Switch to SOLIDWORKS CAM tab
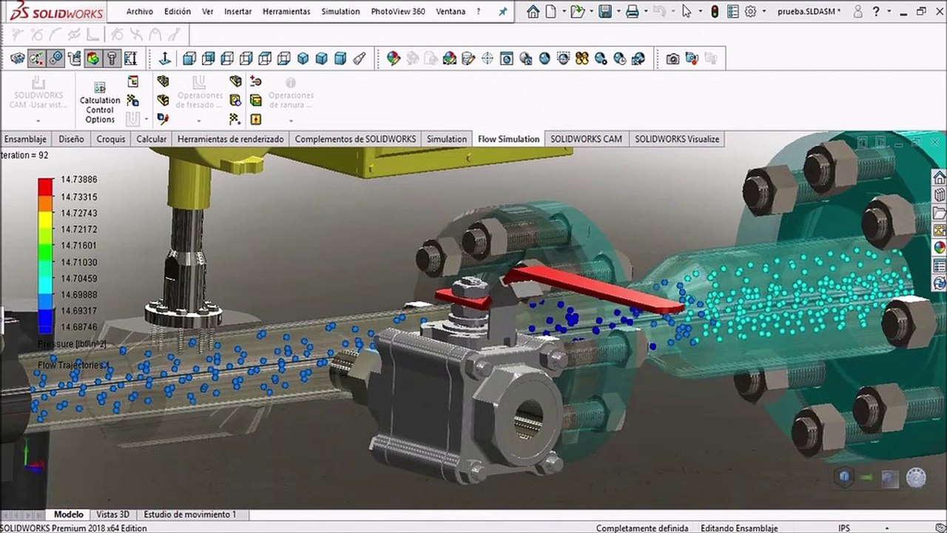947x533 pixels. pos(586,139)
